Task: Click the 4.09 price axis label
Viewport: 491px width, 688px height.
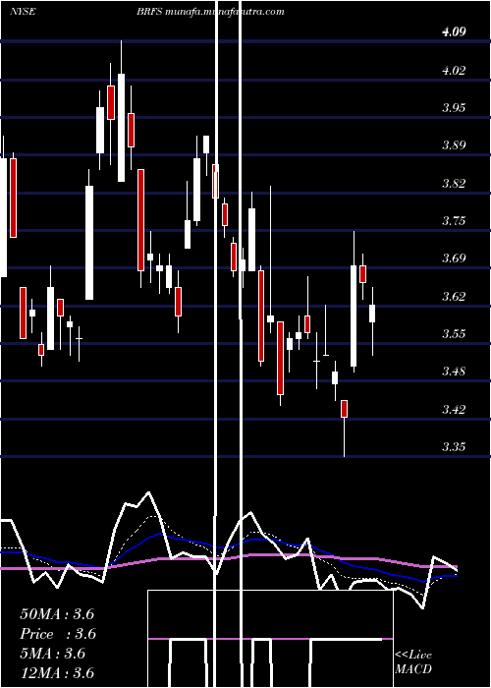Action: [454, 32]
